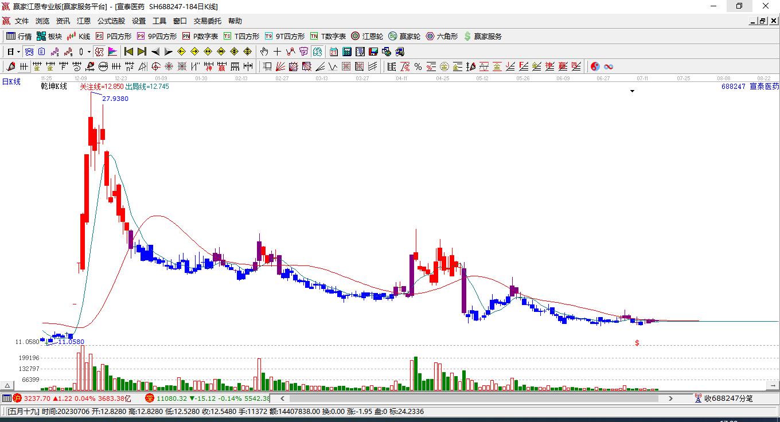The height and width of the screenshot is (422, 780).
Task: Open the calendar icon showing 21
Action: point(333,52)
